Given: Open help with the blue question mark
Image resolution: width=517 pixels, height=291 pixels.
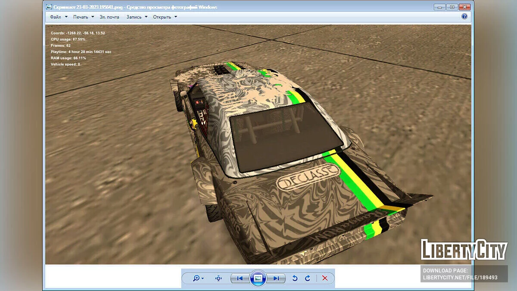Looking at the screenshot, I should (x=464, y=16).
